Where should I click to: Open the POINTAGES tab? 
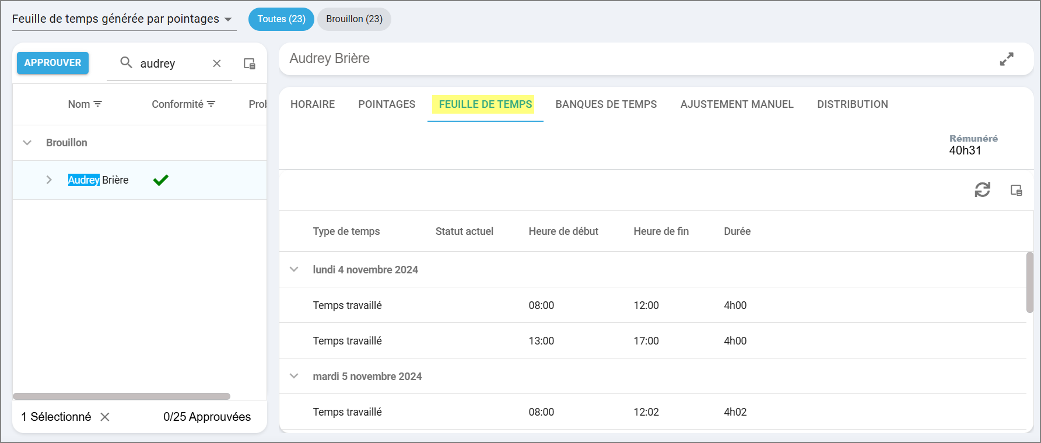click(387, 104)
